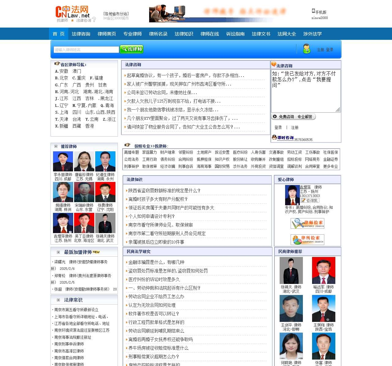Screen dimensions: 392x366
Task: Click the speech bubble icon beside 法律咨询 panel title
Action: 274,64
